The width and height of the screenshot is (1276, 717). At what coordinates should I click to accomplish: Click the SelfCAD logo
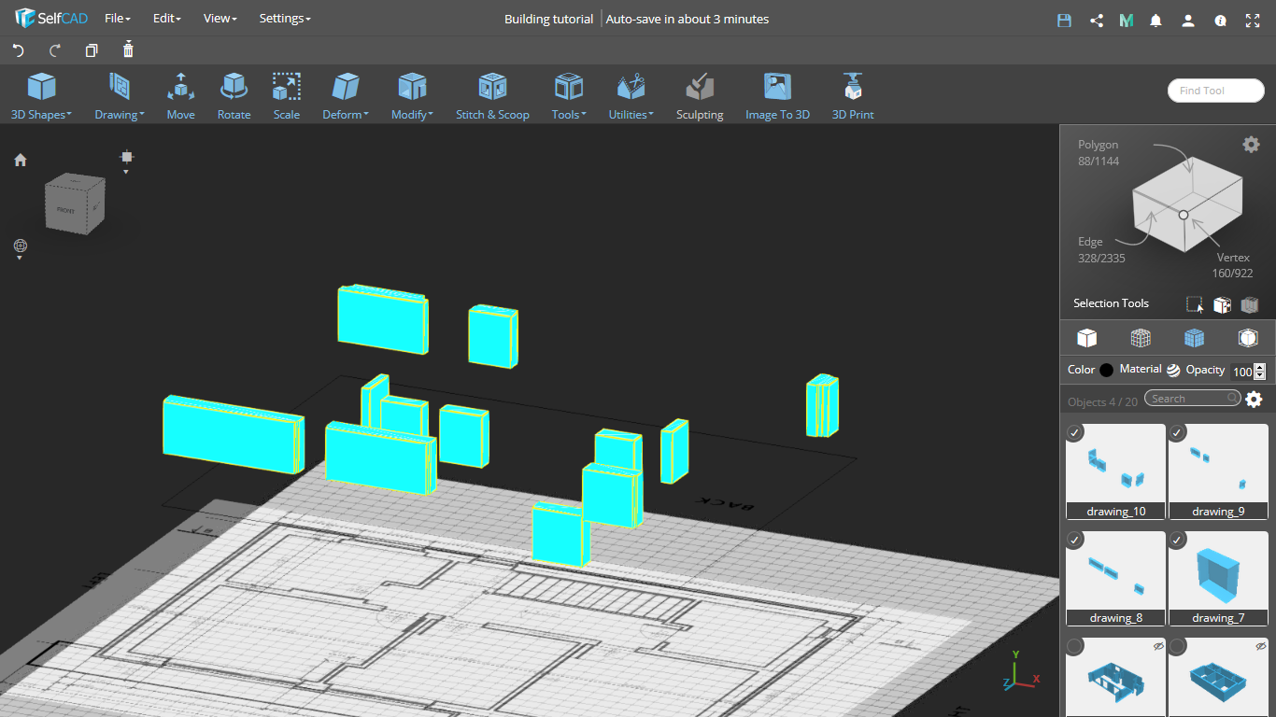(x=50, y=19)
